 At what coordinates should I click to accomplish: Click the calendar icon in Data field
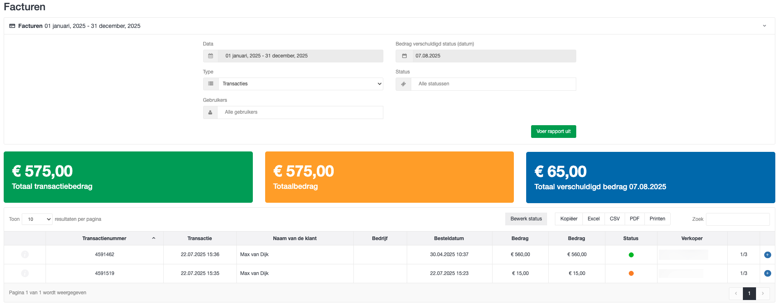[x=211, y=56]
